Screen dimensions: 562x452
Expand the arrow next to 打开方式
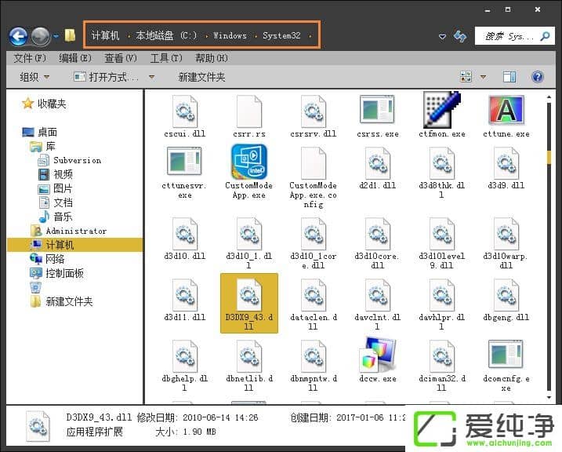(x=151, y=77)
